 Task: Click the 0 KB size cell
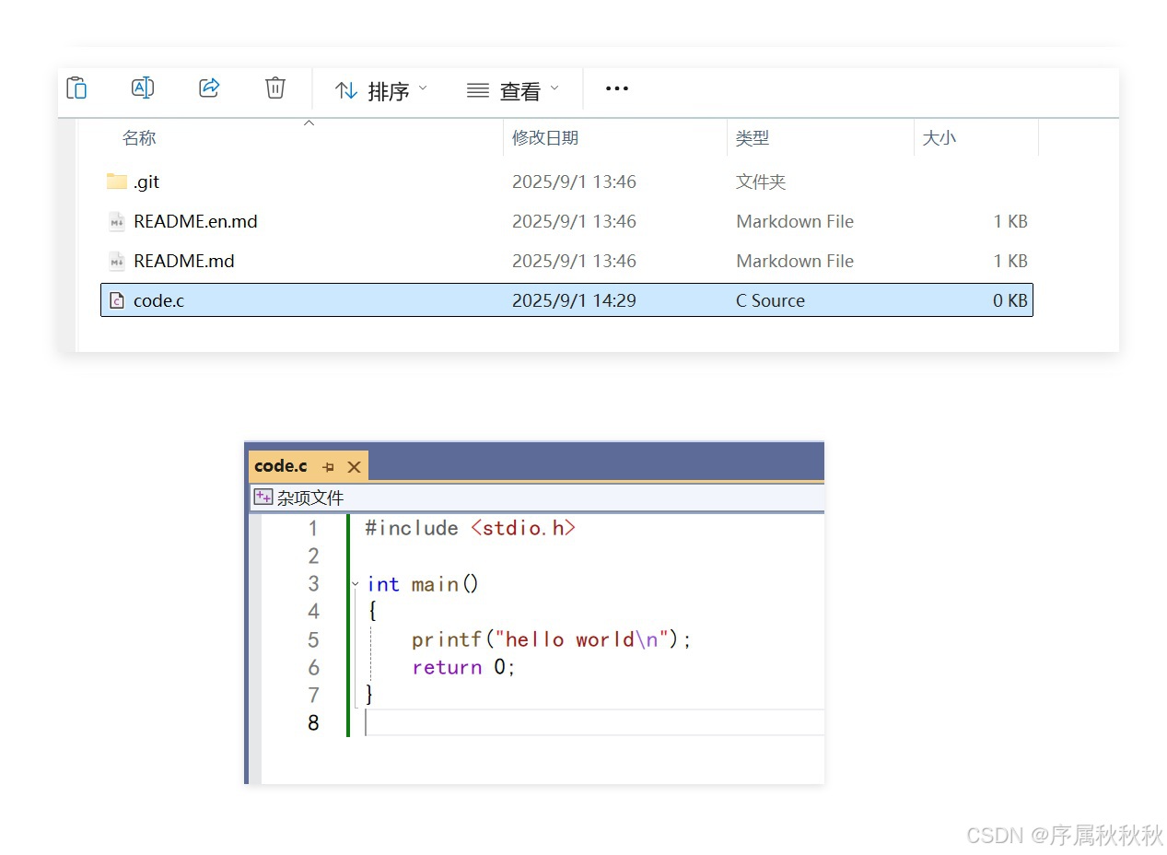click(x=1010, y=300)
